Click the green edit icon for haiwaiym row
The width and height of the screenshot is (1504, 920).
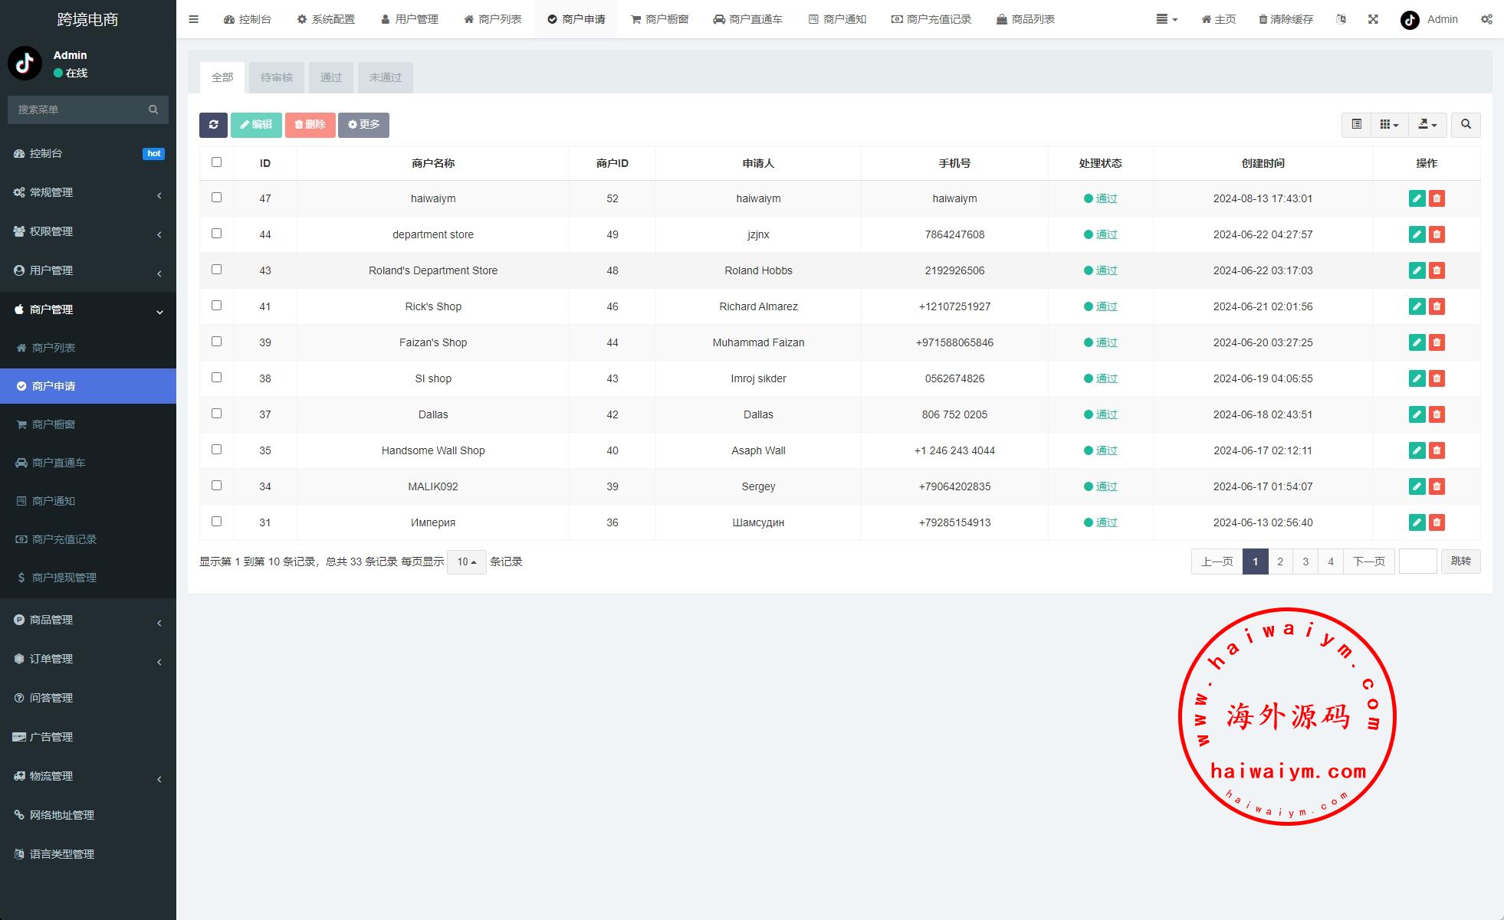coord(1417,198)
